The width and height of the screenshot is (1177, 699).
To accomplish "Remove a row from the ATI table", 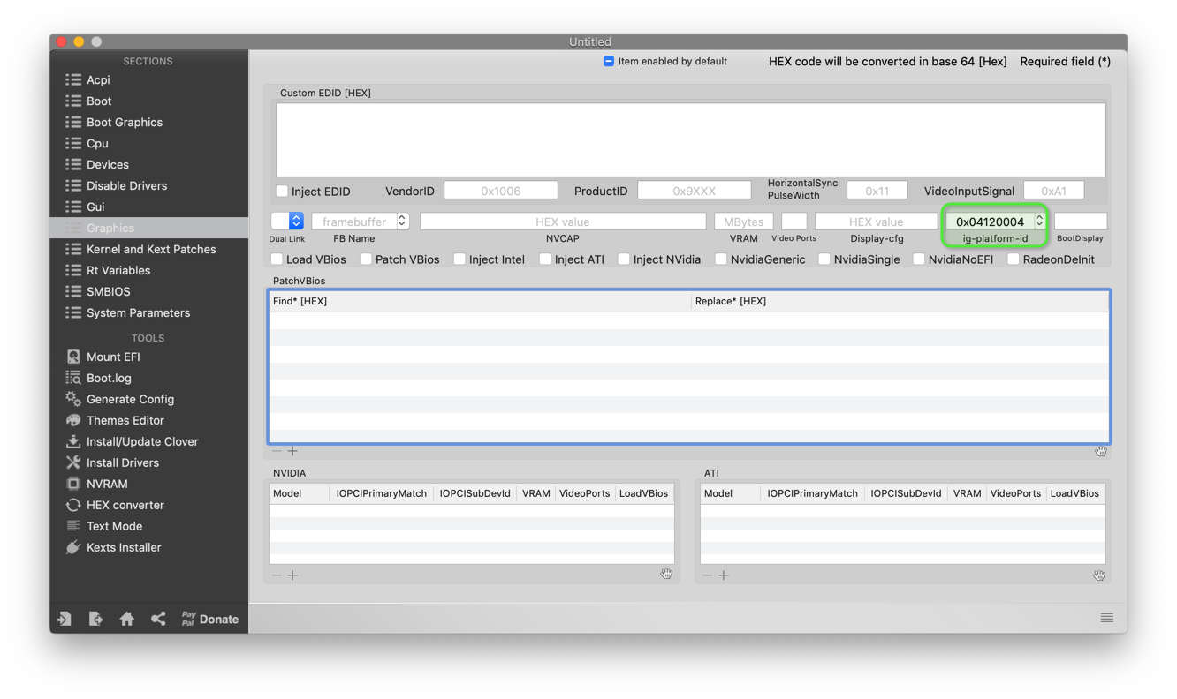I will tap(708, 575).
